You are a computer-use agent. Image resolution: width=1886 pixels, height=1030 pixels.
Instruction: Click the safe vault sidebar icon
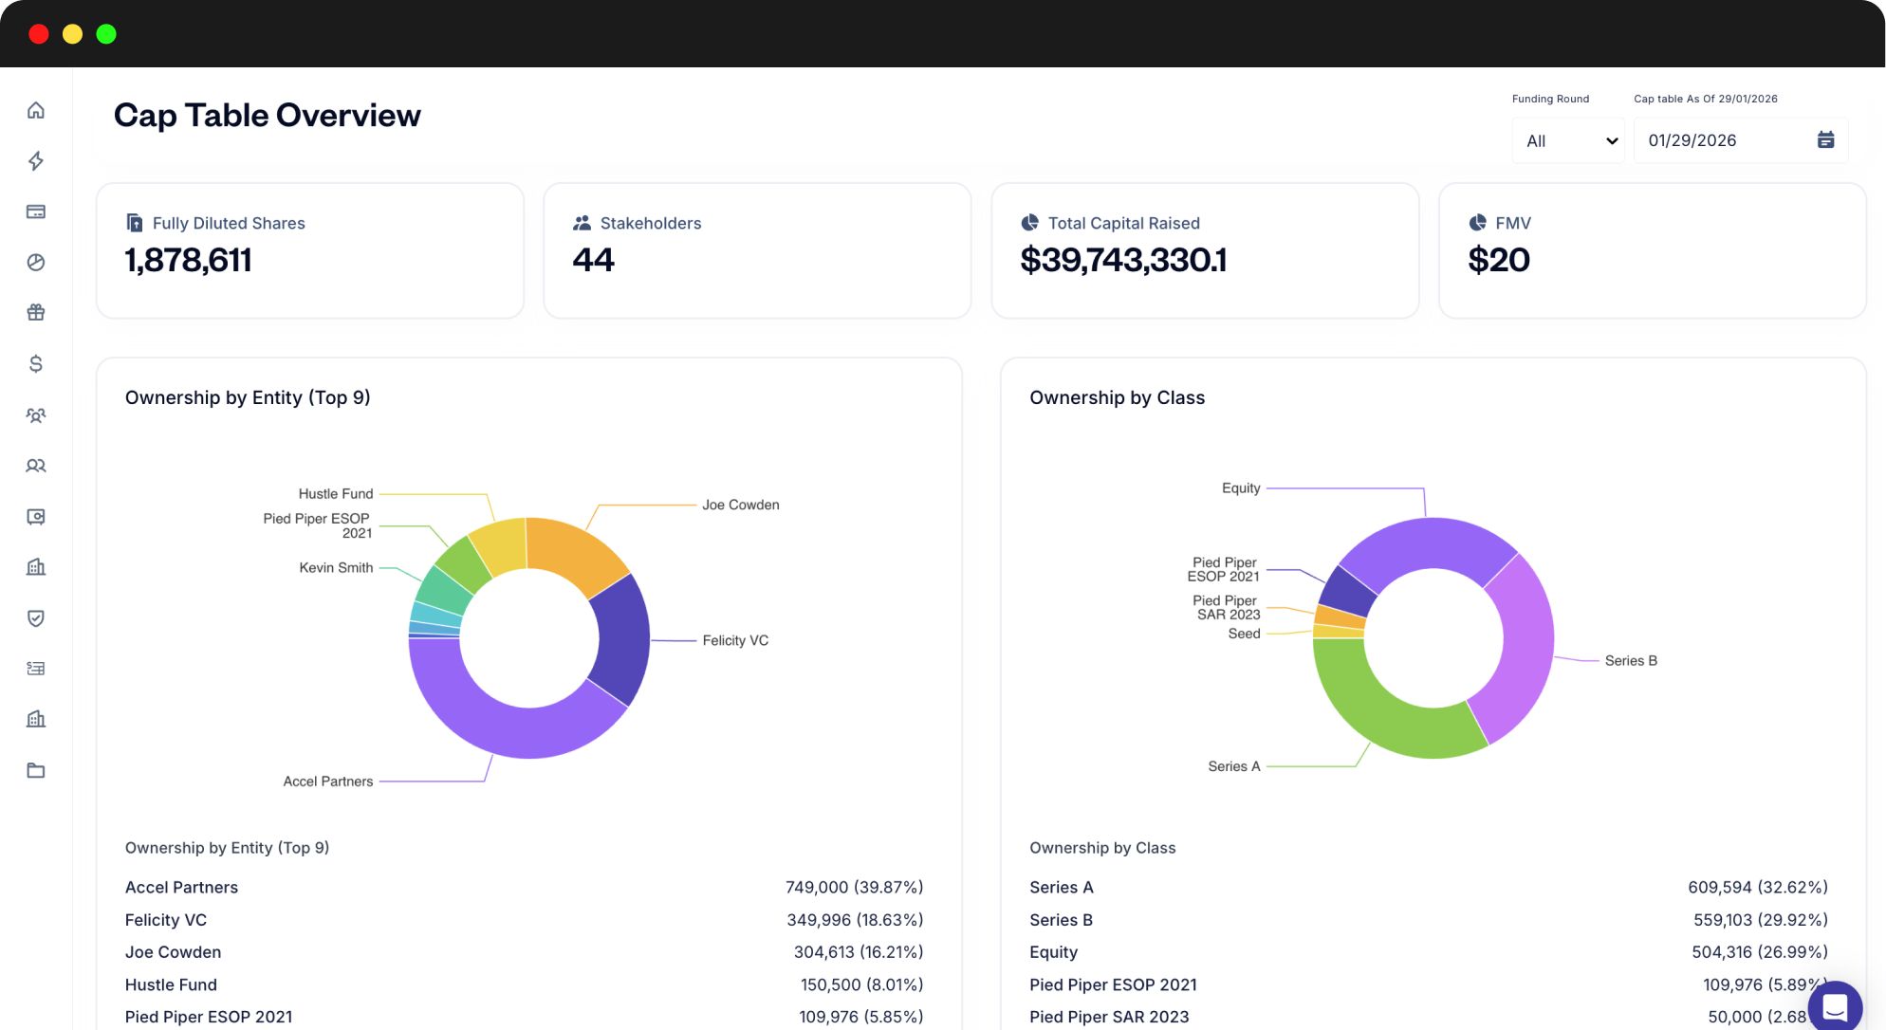point(36,517)
